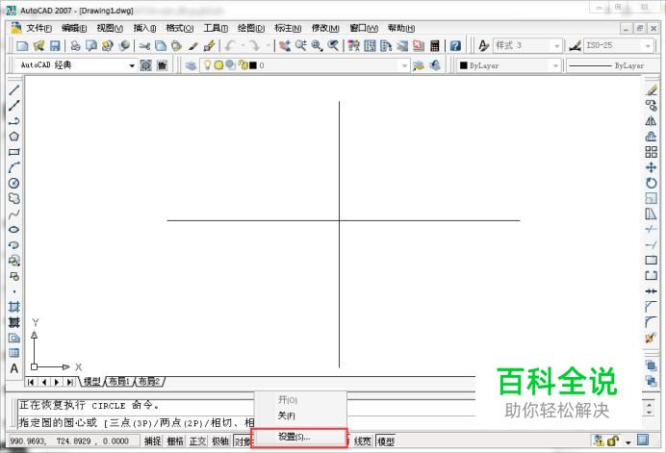Select the Spline draw tool

point(14,214)
